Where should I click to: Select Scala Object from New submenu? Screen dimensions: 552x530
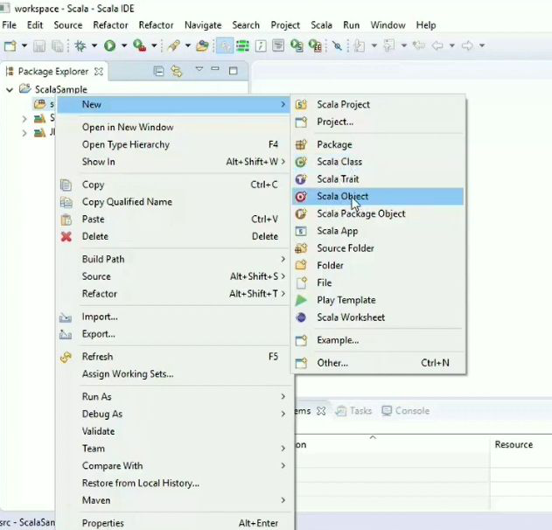(378, 197)
